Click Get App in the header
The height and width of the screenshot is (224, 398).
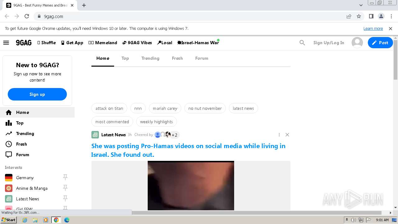[72, 43]
